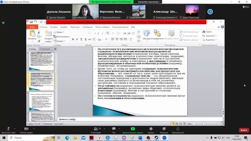The width and height of the screenshot is (251, 141).
Task: Switch to the Animation (Анимация) tab
Action: click(87, 27)
